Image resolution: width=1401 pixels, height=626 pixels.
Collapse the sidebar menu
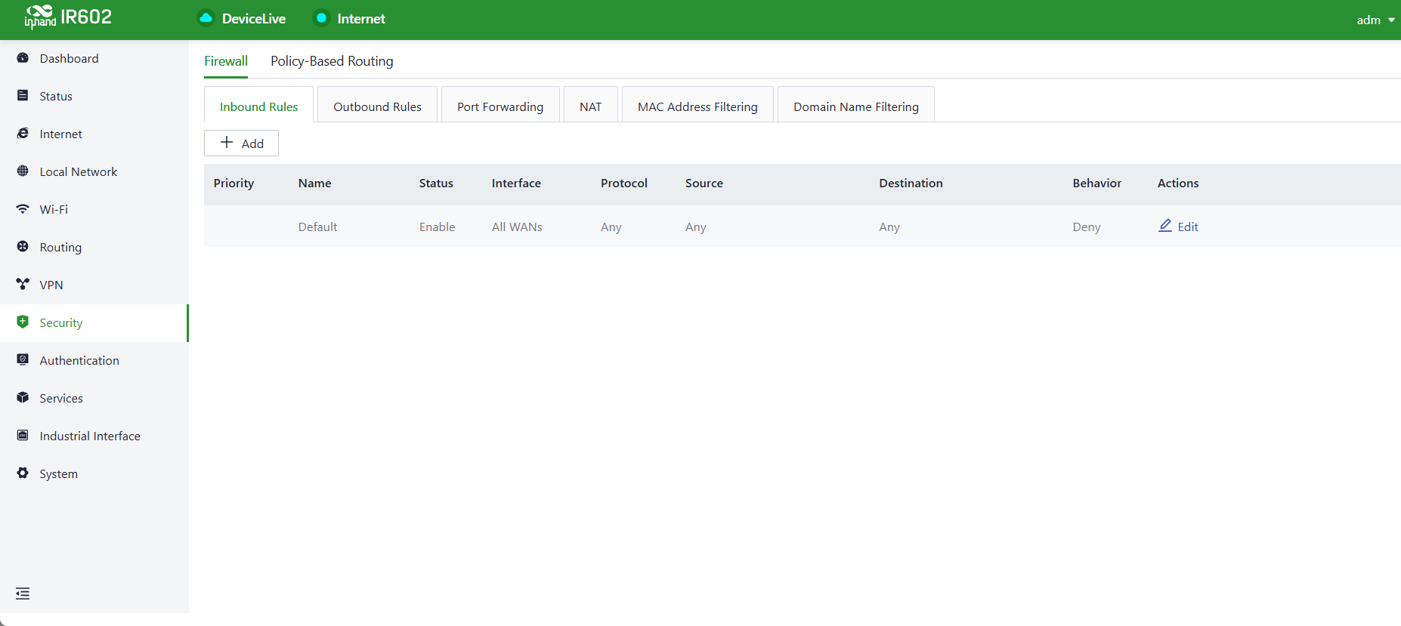click(23, 594)
